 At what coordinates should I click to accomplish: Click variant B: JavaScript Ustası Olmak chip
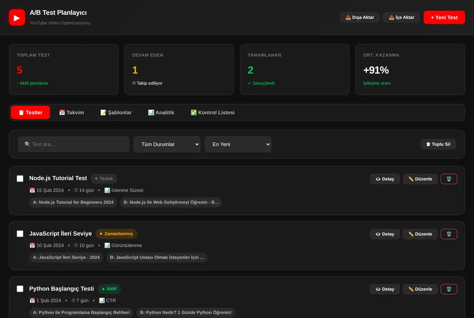coord(157,258)
